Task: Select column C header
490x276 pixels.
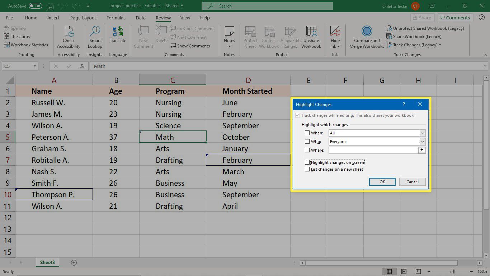Action: point(173,80)
